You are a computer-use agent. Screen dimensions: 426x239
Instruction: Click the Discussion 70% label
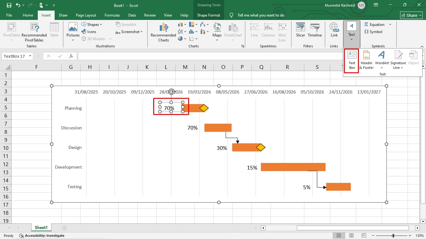[x=192, y=128]
